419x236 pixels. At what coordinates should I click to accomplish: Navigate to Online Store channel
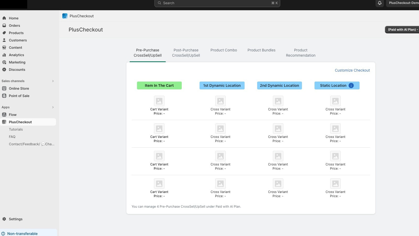point(19,88)
